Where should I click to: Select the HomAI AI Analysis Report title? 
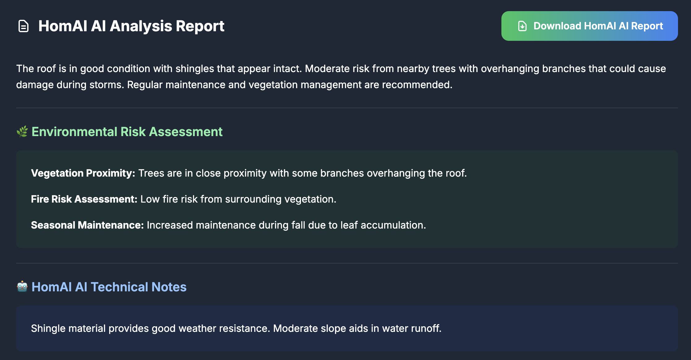pyautogui.click(x=131, y=26)
